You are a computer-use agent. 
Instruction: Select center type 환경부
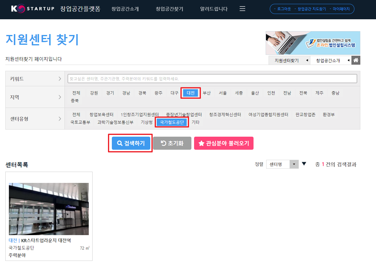pyautogui.click(x=329, y=114)
